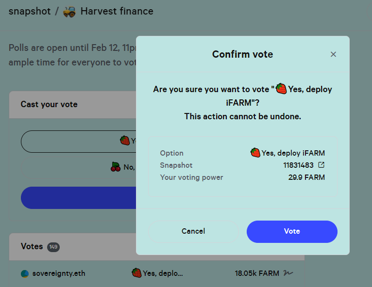Click sovereignty.eth signature icon
372x287 pixels.
(288, 273)
